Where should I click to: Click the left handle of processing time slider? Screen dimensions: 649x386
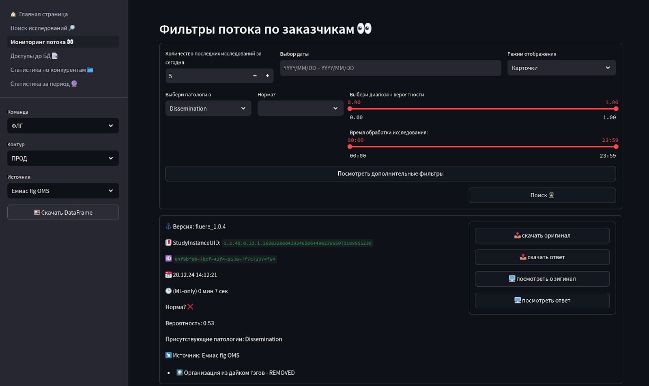[350, 147]
